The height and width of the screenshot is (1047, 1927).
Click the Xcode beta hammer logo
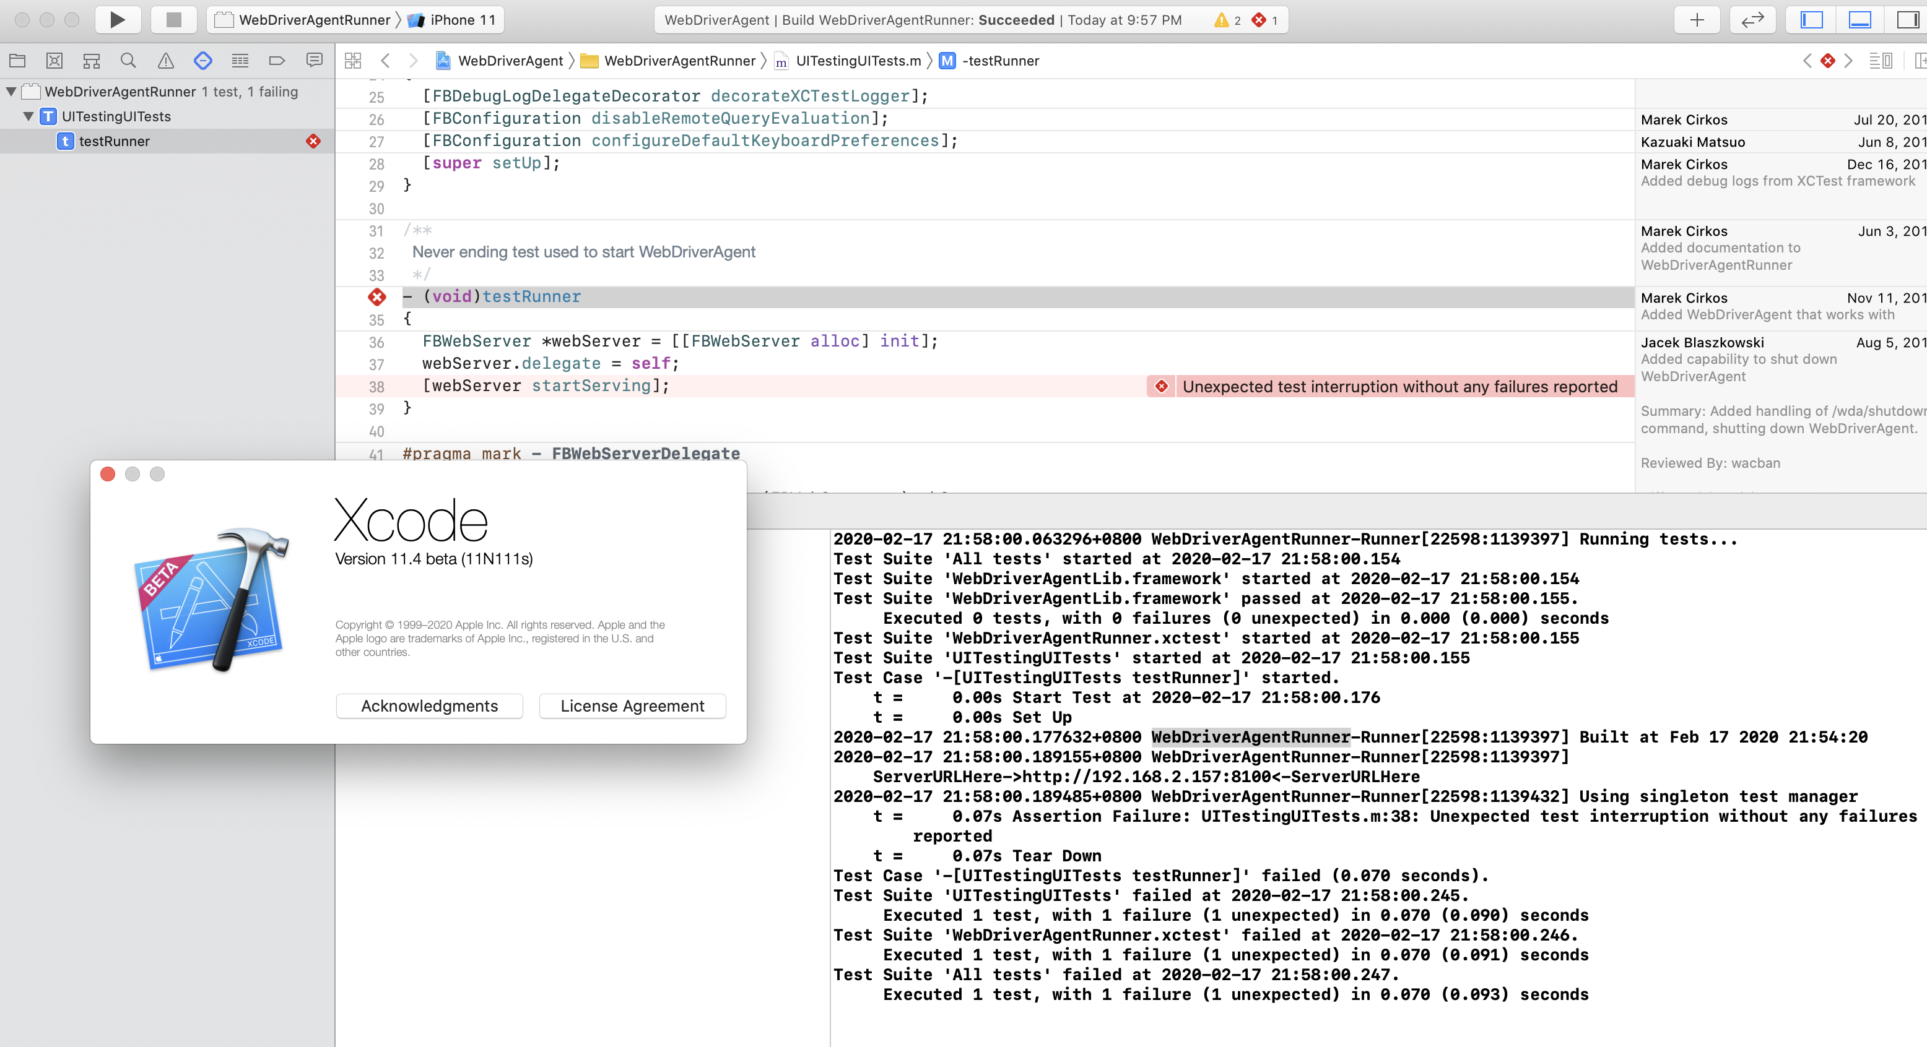(x=212, y=600)
